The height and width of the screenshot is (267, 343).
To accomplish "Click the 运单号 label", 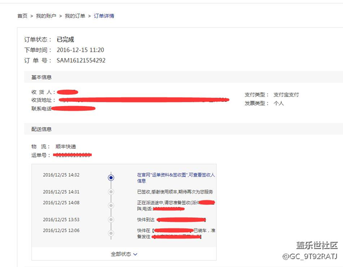I will tap(41, 155).
